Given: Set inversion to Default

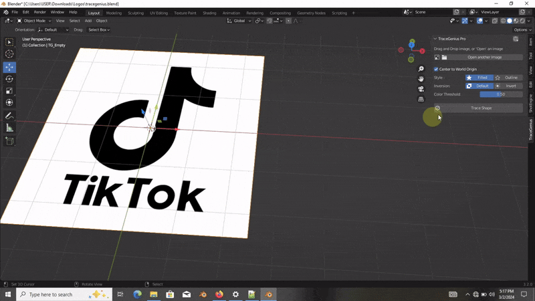Looking at the screenshot, I should [x=479, y=86].
